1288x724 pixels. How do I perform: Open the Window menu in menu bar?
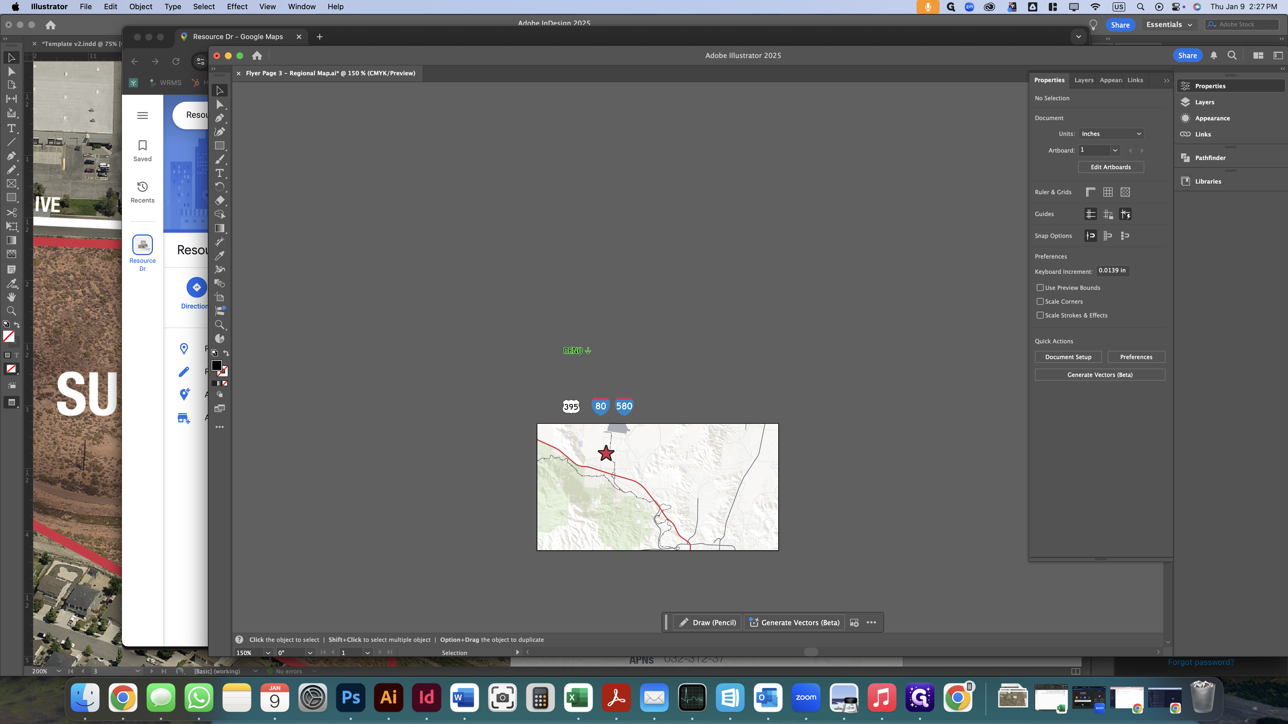[x=302, y=7]
